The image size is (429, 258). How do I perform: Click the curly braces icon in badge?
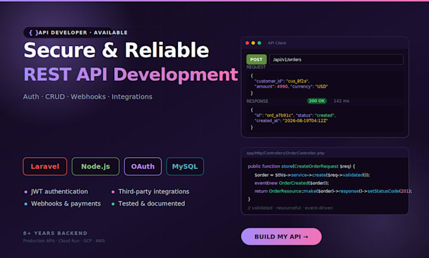[x=33, y=33]
